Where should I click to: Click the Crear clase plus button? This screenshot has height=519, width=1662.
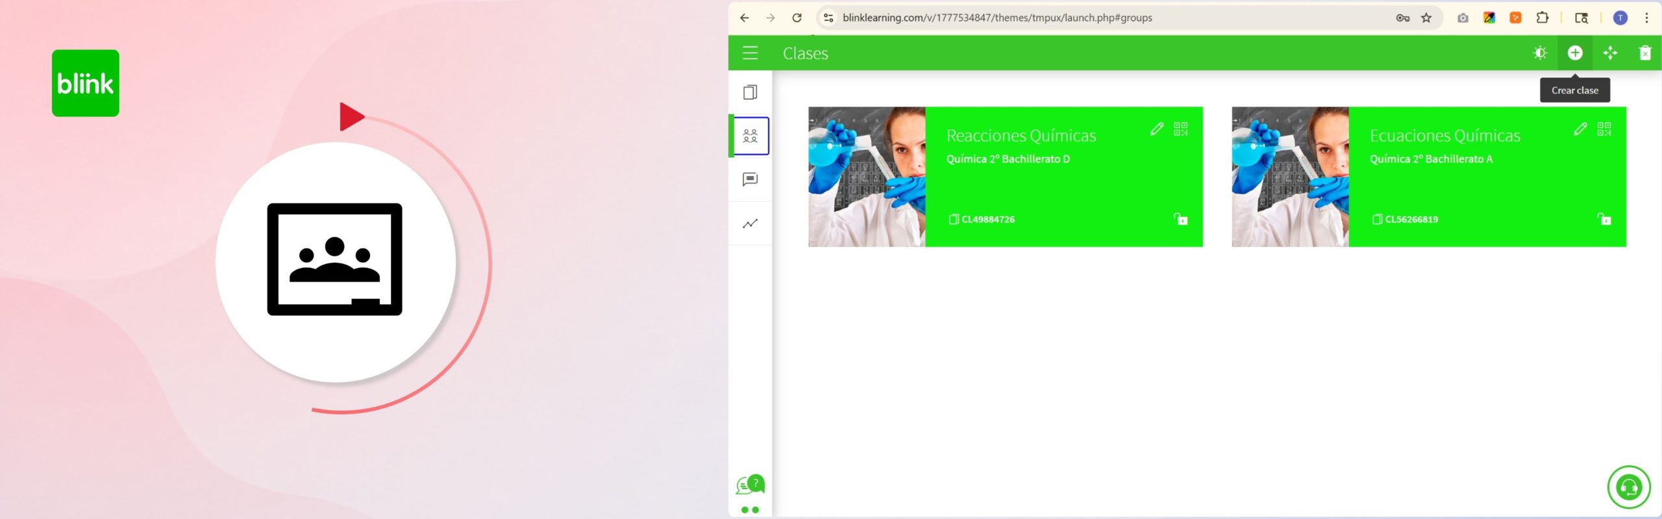point(1575,53)
